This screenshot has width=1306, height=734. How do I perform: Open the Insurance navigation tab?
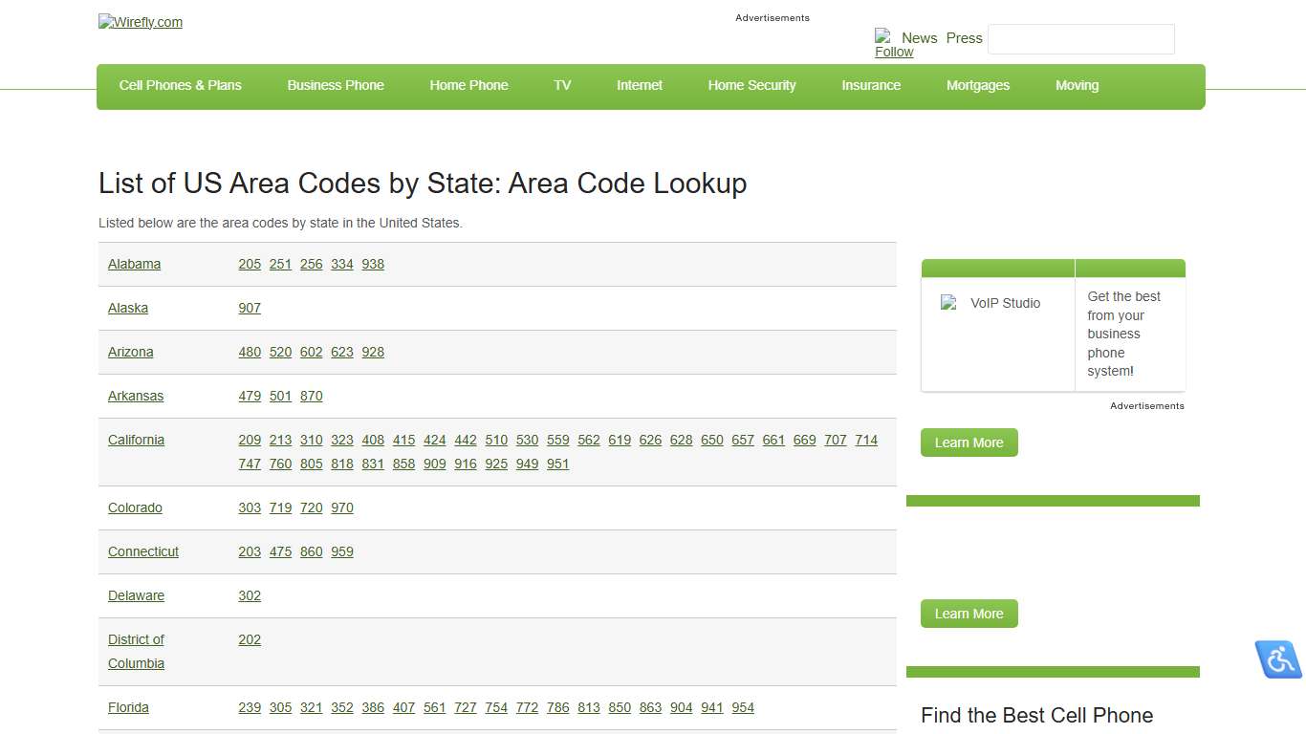(871, 85)
